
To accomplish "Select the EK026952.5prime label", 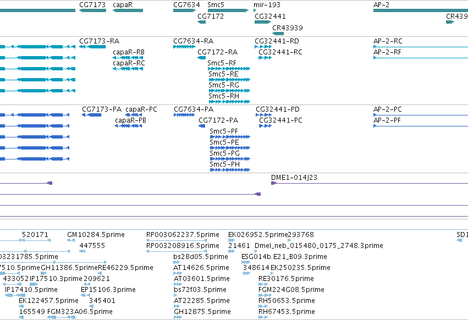I will pyautogui.click(x=258, y=235).
